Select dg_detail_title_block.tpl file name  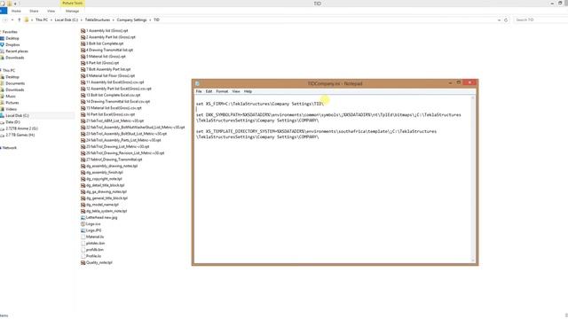point(105,185)
